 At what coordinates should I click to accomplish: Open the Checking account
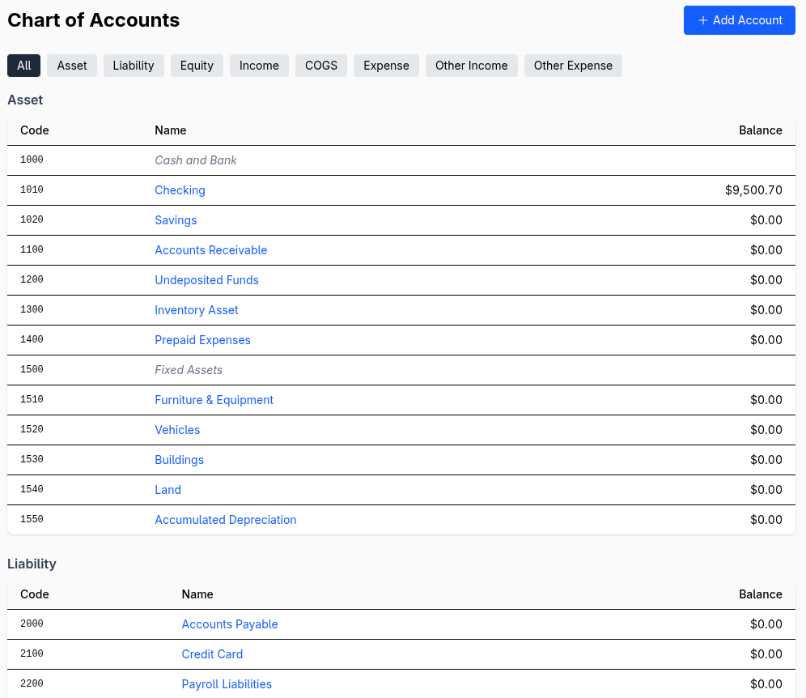point(180,189)
